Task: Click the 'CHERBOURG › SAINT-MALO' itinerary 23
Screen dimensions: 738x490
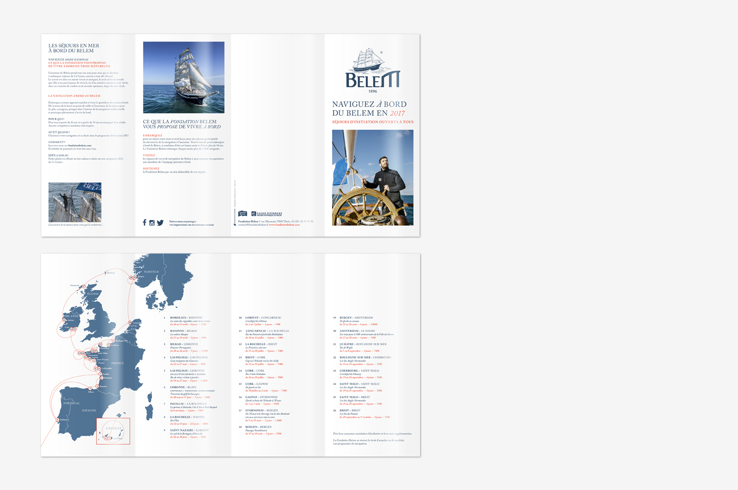Action: [x=359, y=371]
